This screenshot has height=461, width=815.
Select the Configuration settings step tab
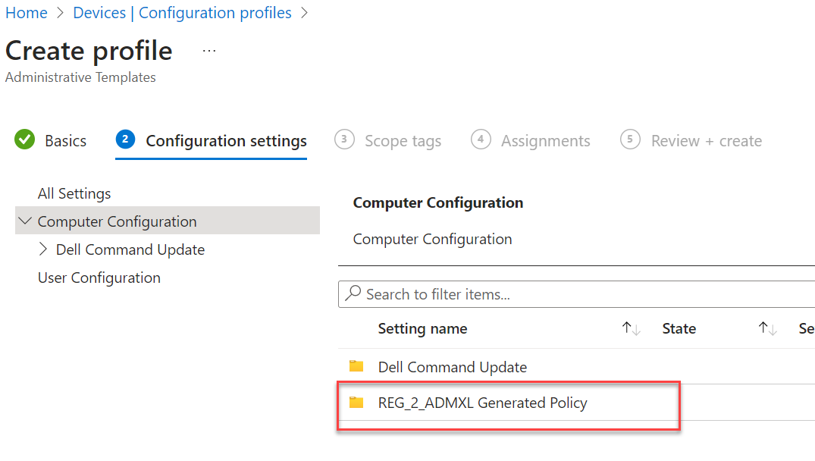click(x=226, y=141)
